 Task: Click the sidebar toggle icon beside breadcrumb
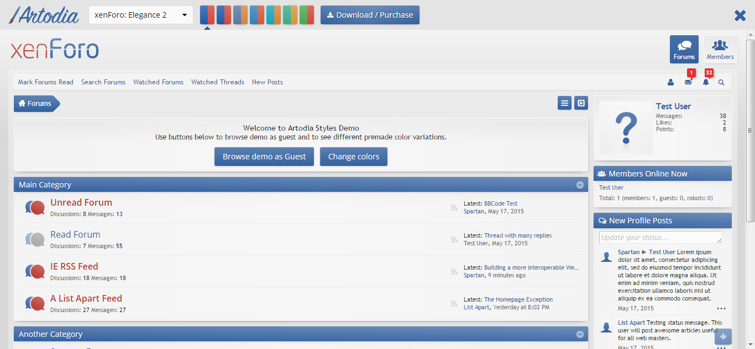pos(581,103)
